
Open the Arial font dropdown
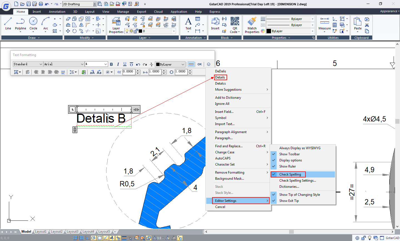[x=64, y=64]
